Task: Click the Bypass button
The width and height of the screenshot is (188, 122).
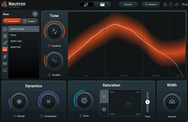Action: 128,5
